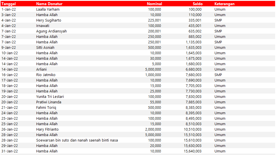Select the donor name Laalla Yarham
This screenshot has width=276, height=155.
pyautogui.click(x=48, y=9)
